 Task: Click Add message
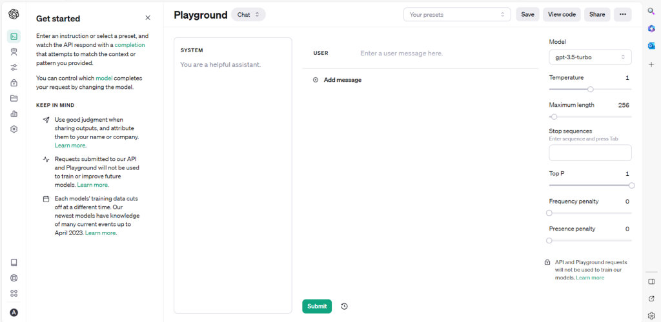tap(342, 80)
